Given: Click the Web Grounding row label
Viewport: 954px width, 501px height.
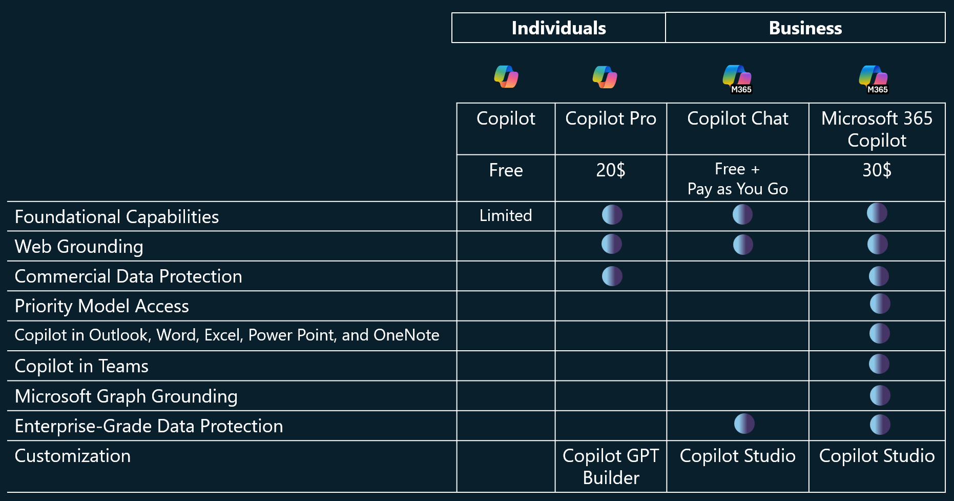Looking at the screenshot, I should pos(79,247).
